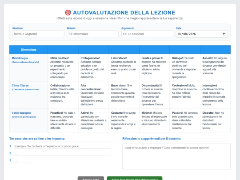Screen dimensions: 240x180
Task: Pick the 'Confusione!' descriptor
Action: tap(185, 95)
